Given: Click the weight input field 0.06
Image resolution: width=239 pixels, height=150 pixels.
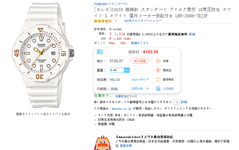Looking at the screenshot, I should 117,70.
